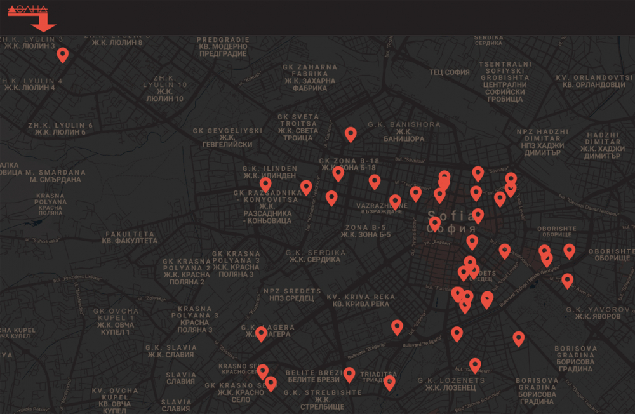Open the pin on the Lagera label
635x414 pixels.
coord(261,334)
